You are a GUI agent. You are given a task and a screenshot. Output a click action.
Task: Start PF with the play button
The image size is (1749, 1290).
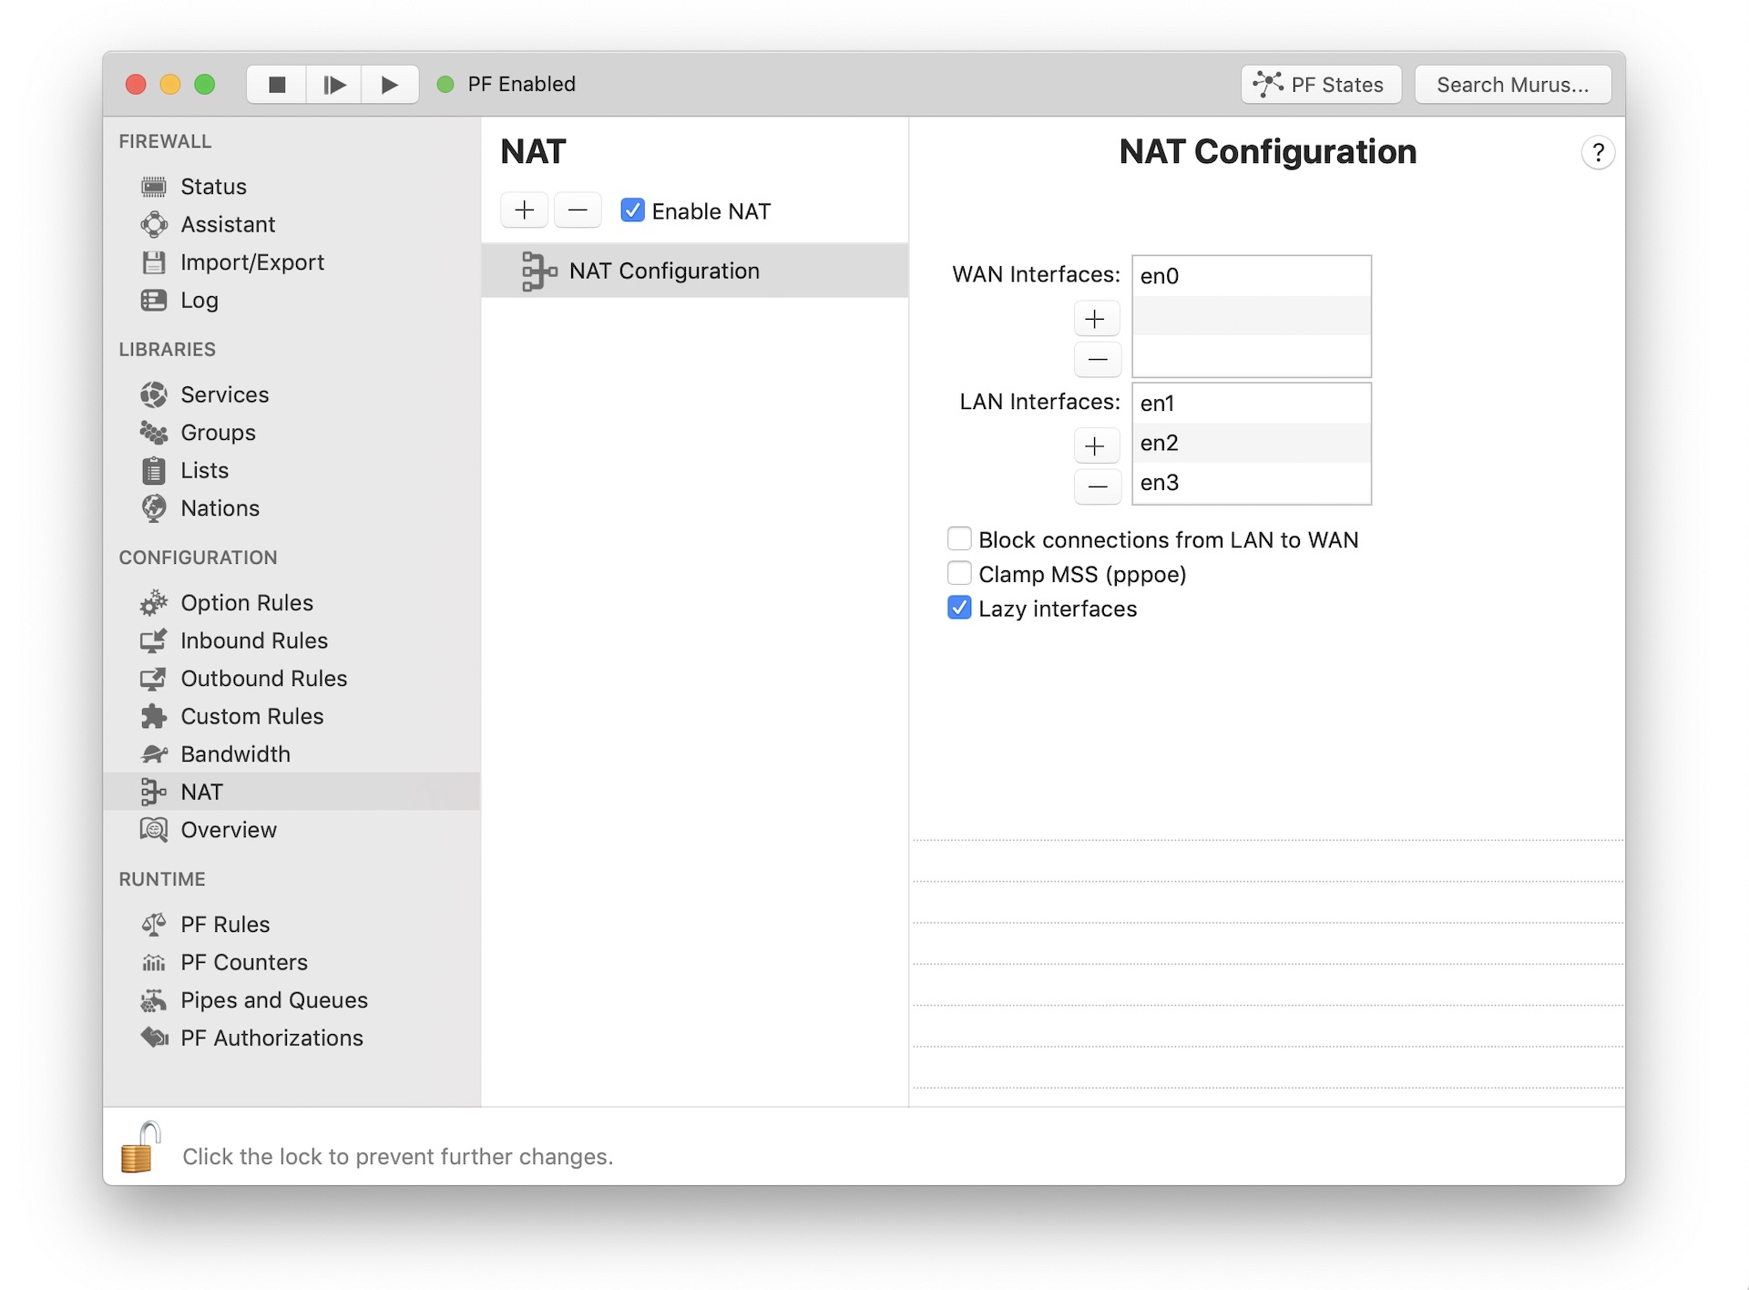pos(390,85)
